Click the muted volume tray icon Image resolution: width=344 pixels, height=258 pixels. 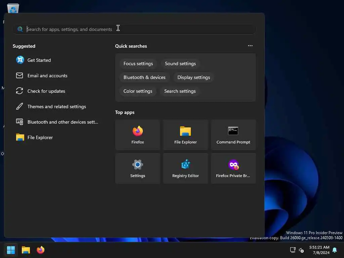(301, 250)
